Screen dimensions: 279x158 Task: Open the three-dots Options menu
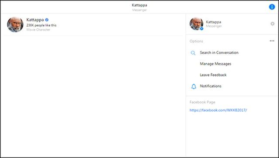(272, 41)
